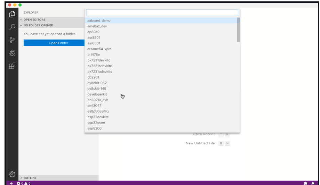Collapse the Open Editors section

click(51, 19)
